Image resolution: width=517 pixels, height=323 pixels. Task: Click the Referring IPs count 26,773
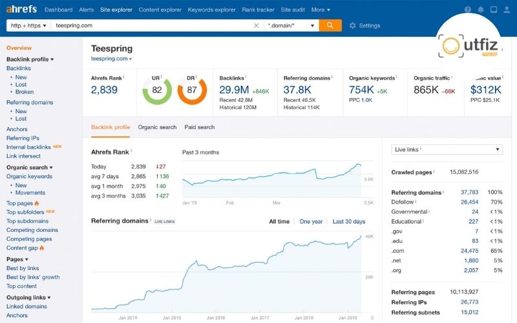pyautogui.click(x=470, y=302)
